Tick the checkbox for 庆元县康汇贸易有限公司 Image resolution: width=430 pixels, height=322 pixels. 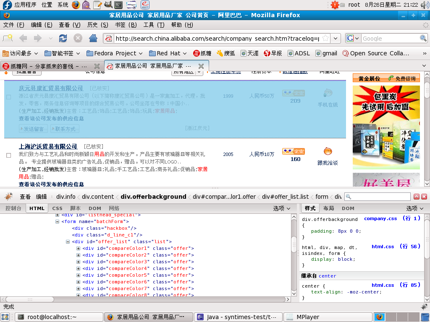pos(8,97)
